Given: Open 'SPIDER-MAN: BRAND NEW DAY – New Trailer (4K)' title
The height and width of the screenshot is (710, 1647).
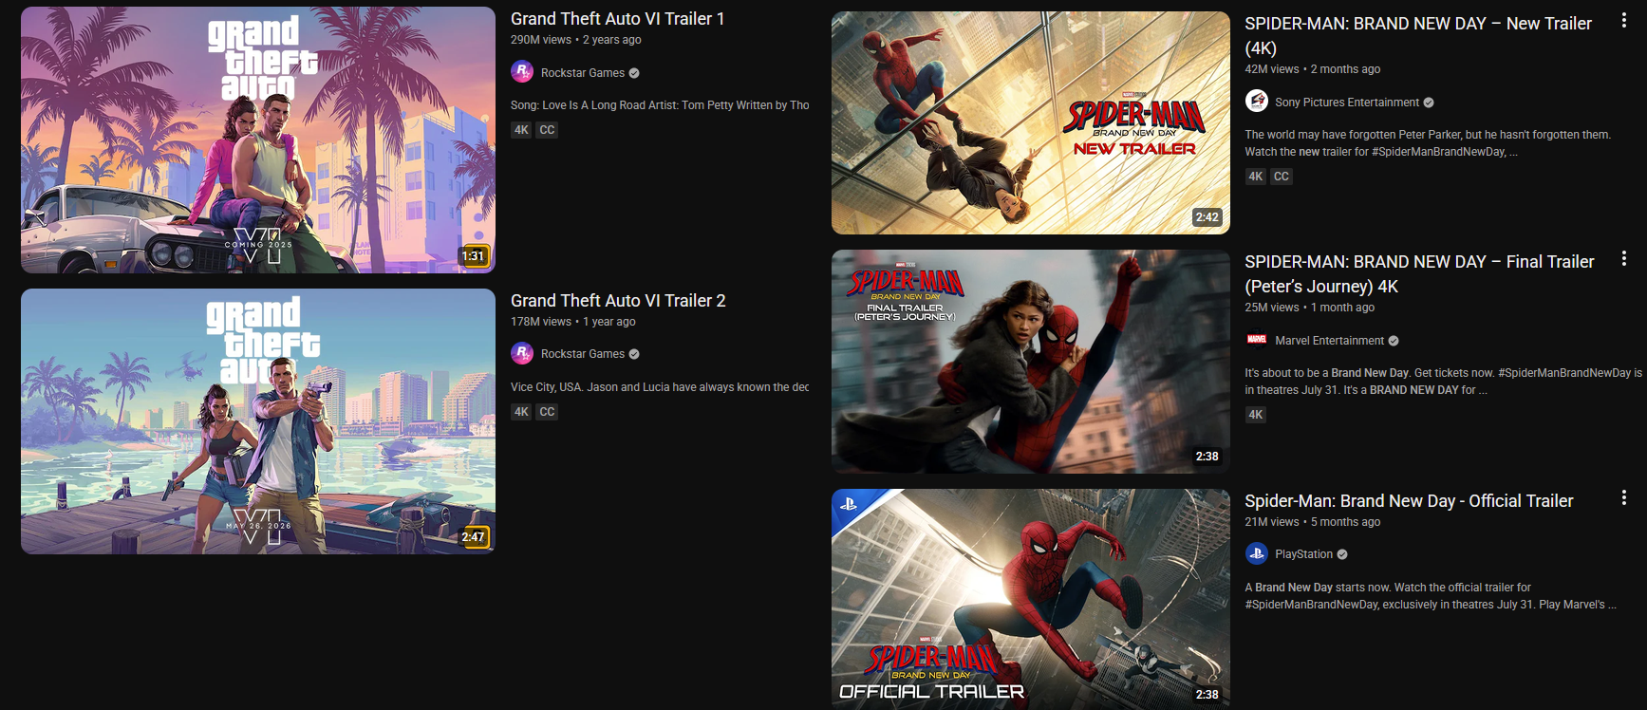Looking at the screenshot, I should click(1418, 35).
